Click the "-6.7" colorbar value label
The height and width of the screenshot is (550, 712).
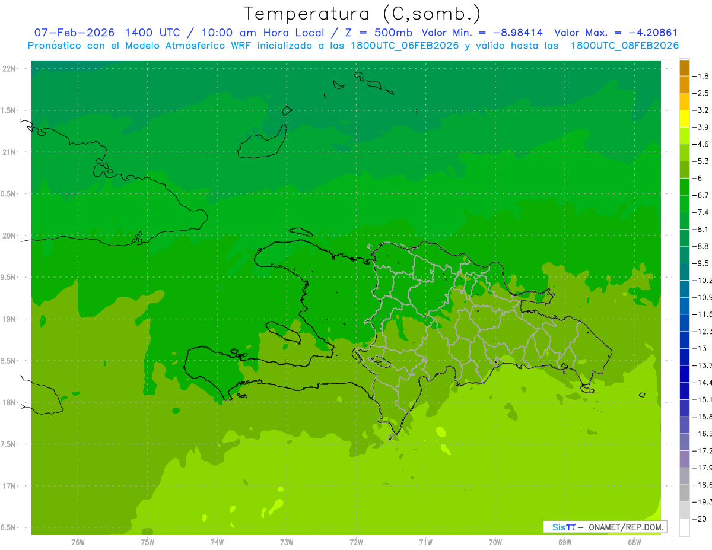[701, 195]
